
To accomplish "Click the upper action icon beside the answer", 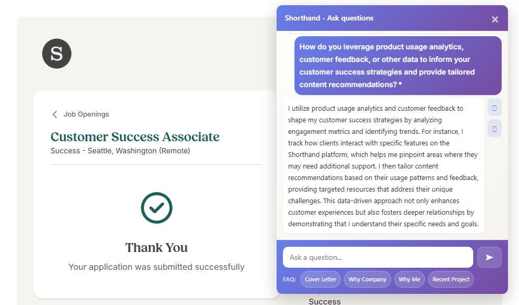I will 494,108.
